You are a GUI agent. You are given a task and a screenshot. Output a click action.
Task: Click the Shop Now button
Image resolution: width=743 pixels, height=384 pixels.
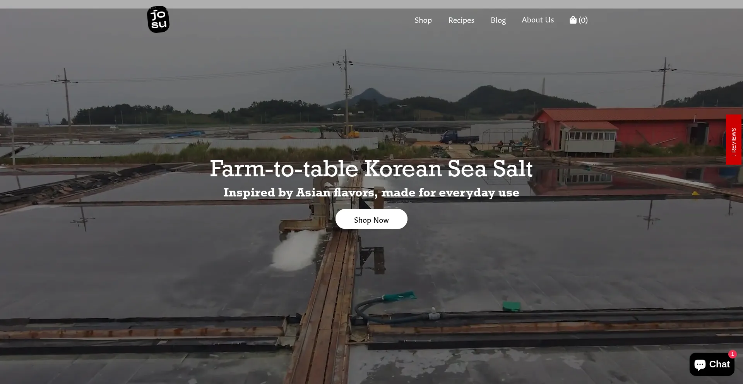tap(371, 219)
